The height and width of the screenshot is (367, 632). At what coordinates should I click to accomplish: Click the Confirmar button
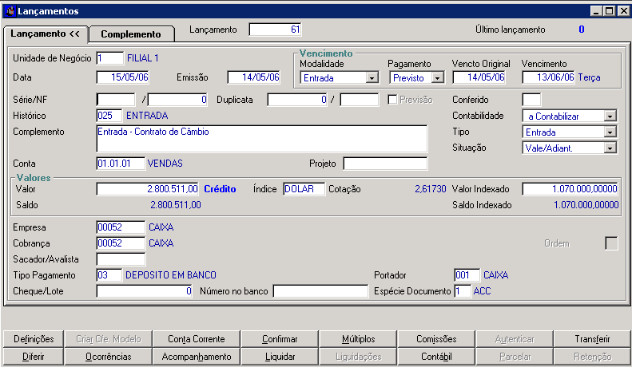point(280,339)
